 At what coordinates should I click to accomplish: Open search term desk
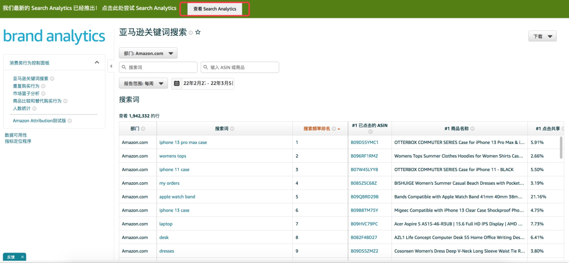point(164,237)
